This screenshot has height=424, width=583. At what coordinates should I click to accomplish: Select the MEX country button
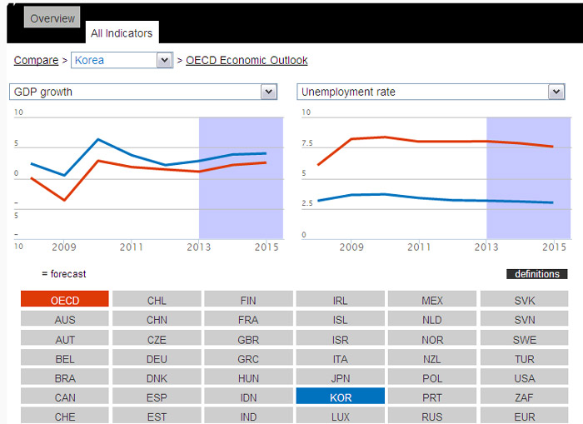432,300
